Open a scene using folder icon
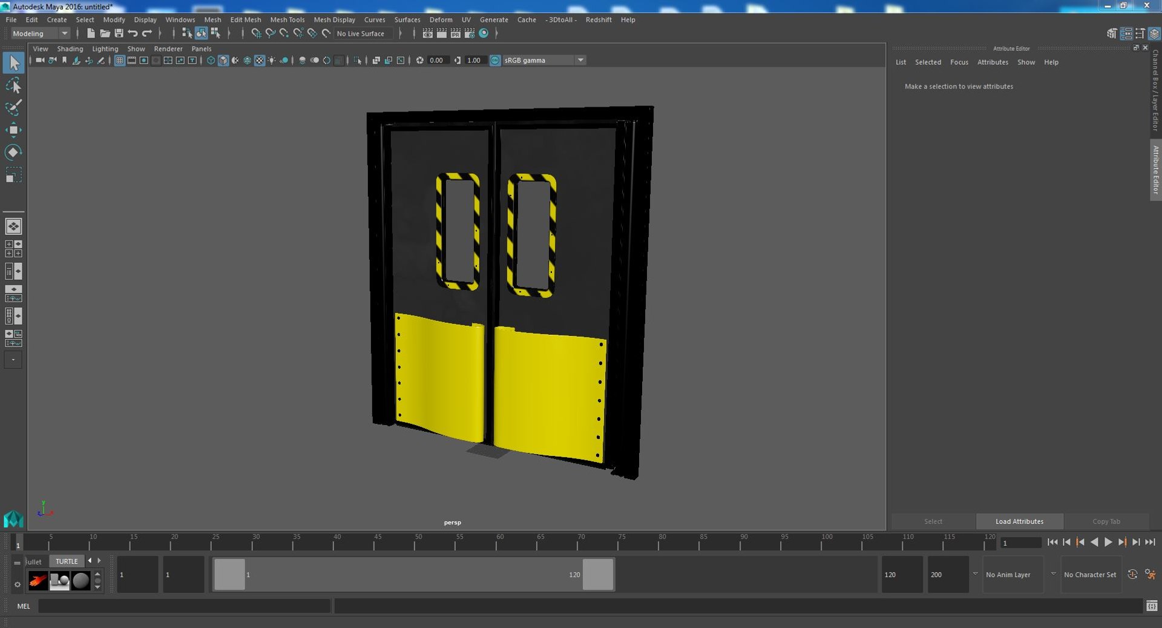The width and height of the screenshot is (1162, 628). pos(105,33)
